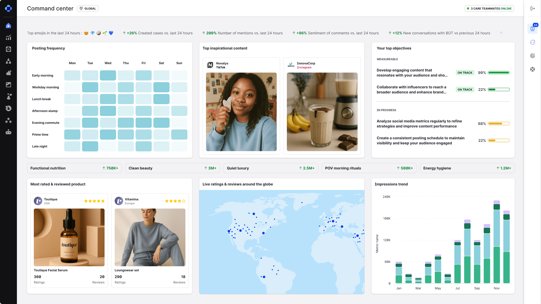Viewport: 541px width, 304px height.
Task: Click the Wednesday Early morning heatmap cell
Action: click(x=108, y=75)
